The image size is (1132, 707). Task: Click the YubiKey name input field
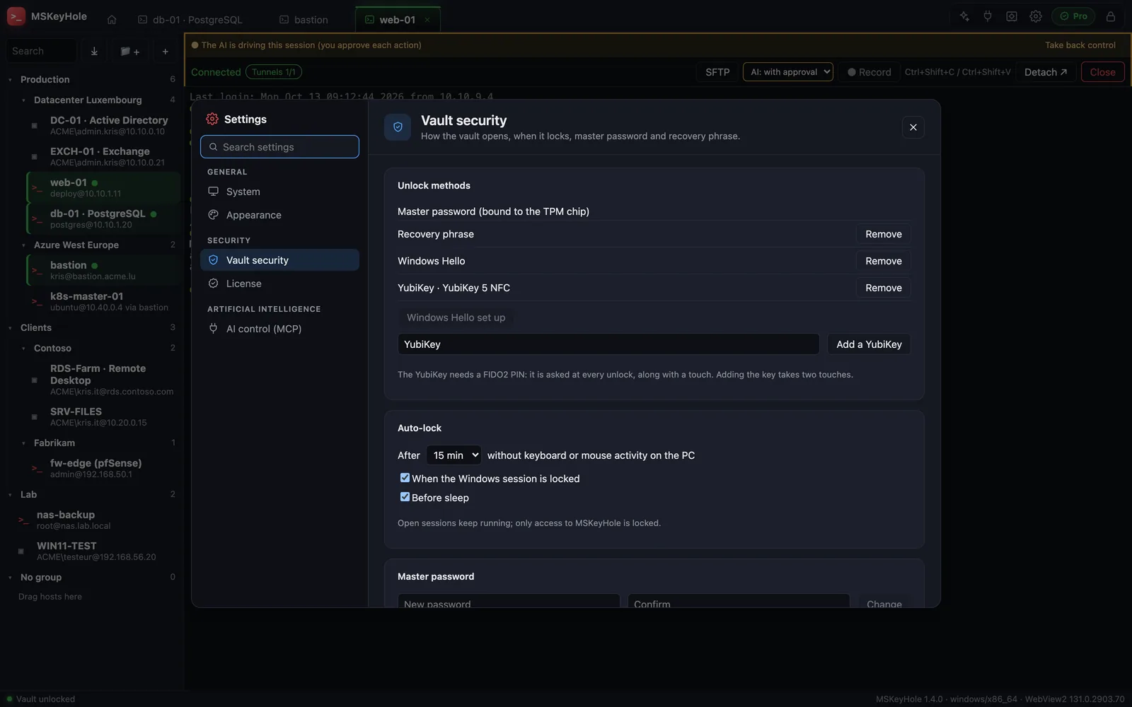coord(608,344)
